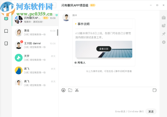
Task: Open hexagon settings icon in right panel
Action: tap(164, 42)
